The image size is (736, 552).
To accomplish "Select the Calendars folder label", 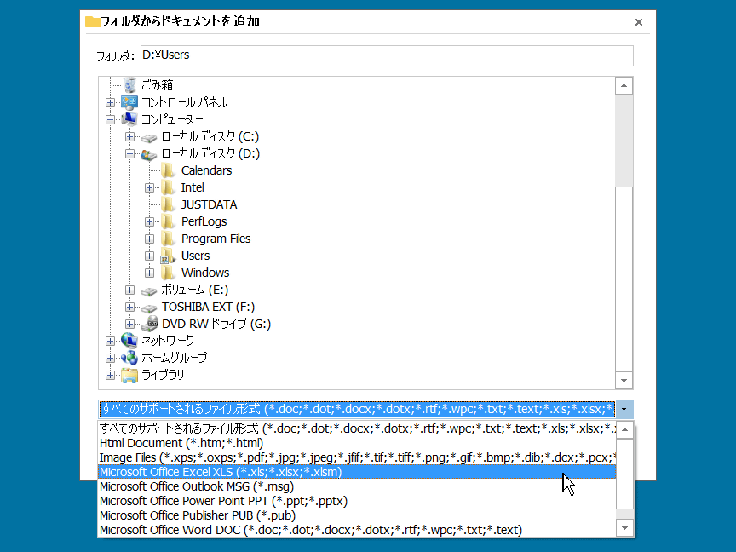I will [x=206, y=170].
